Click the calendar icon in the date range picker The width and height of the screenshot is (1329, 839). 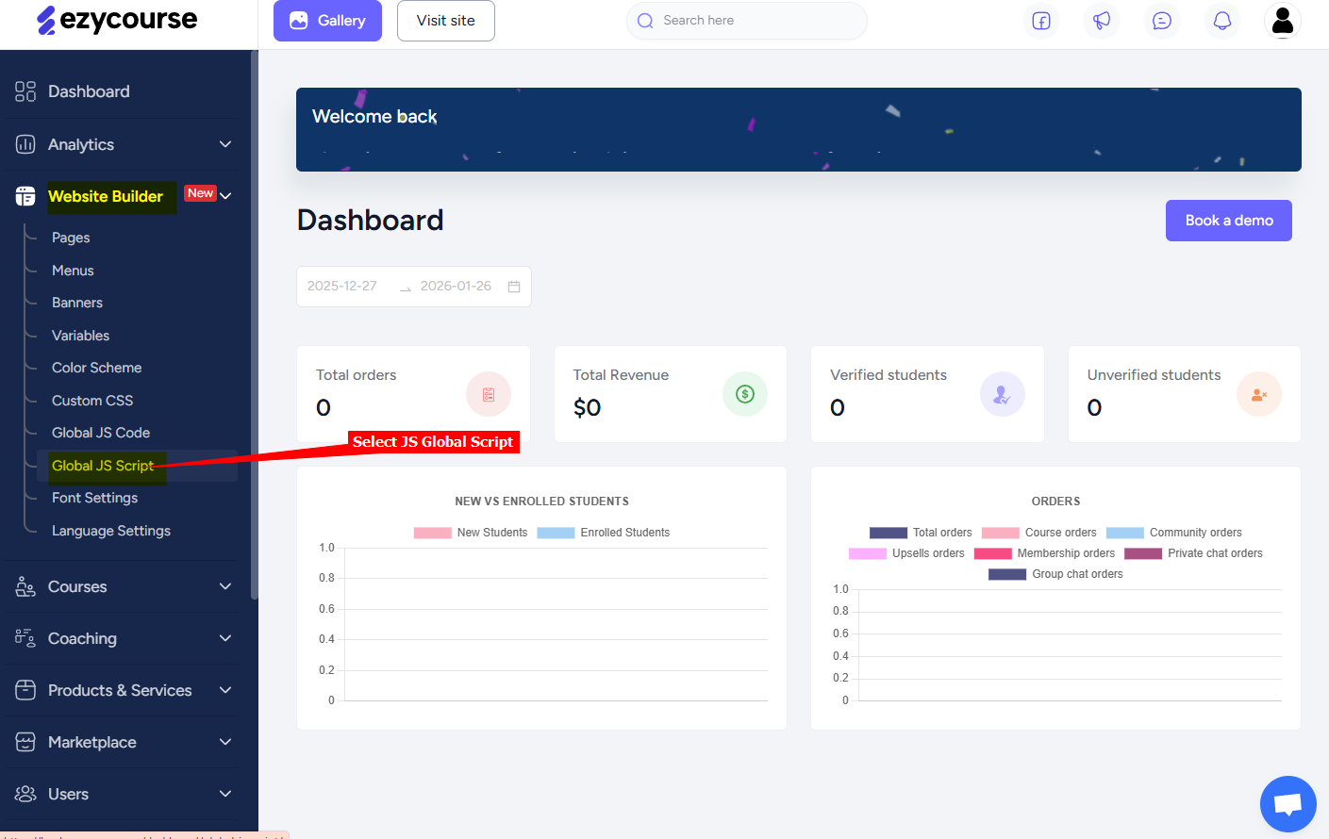pyautogui.click(x=514, y=286)
